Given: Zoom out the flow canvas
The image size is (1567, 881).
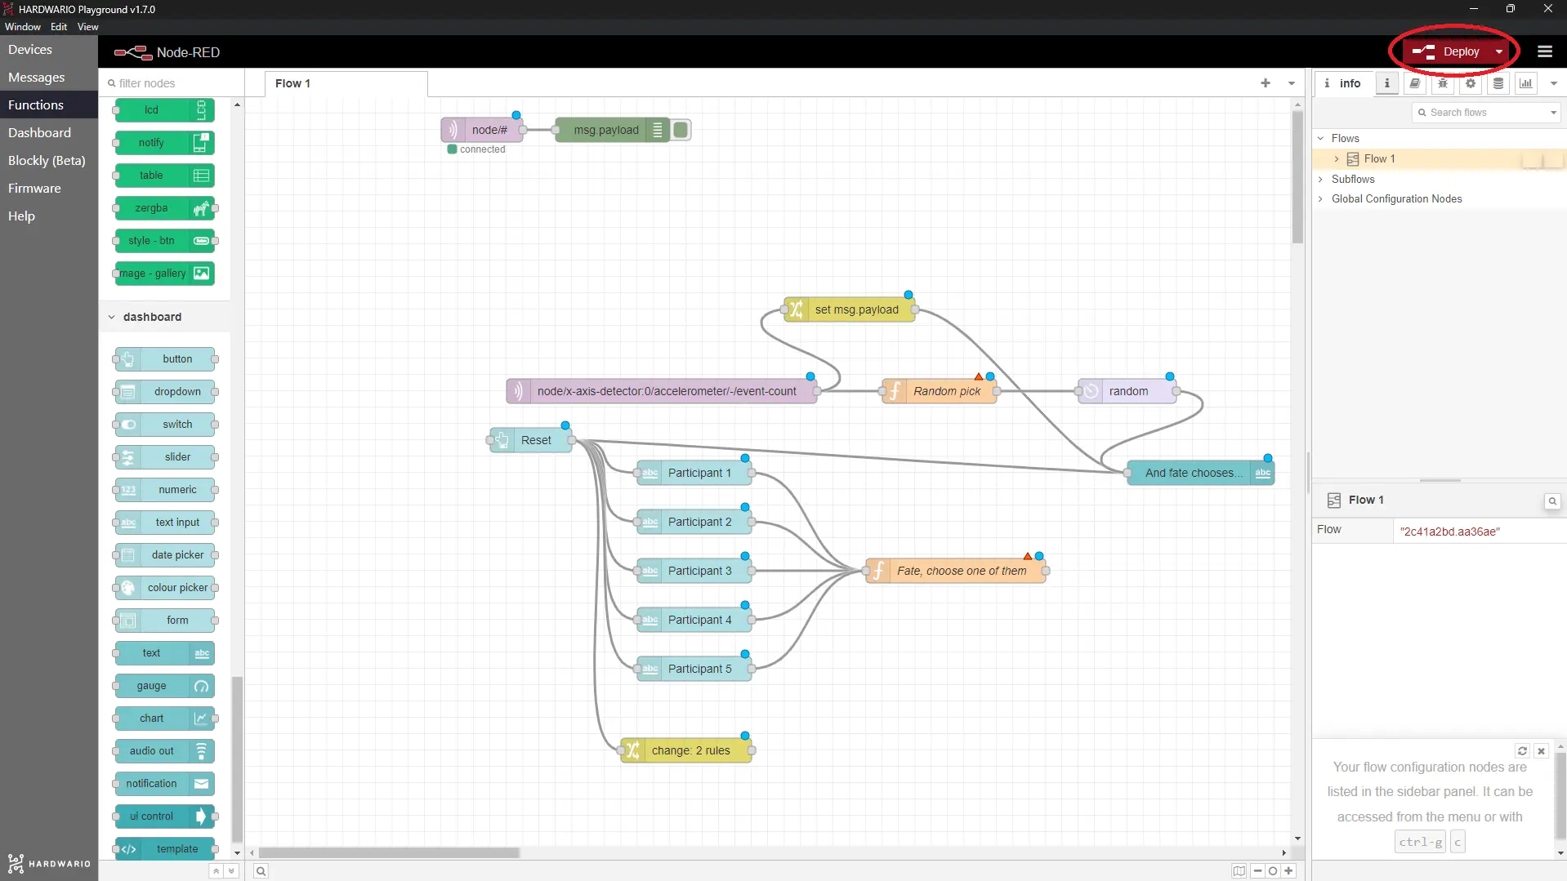Looking at the screenshot, I should click(1257, 871).
